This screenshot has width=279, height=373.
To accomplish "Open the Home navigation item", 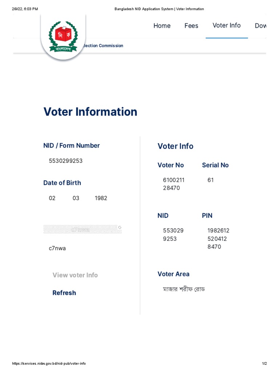I will click(x=162, y=26).
